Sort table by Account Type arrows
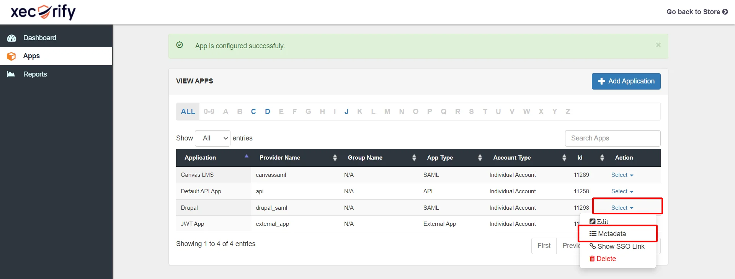Screen dimensions: 735x279 coord(564,158)
